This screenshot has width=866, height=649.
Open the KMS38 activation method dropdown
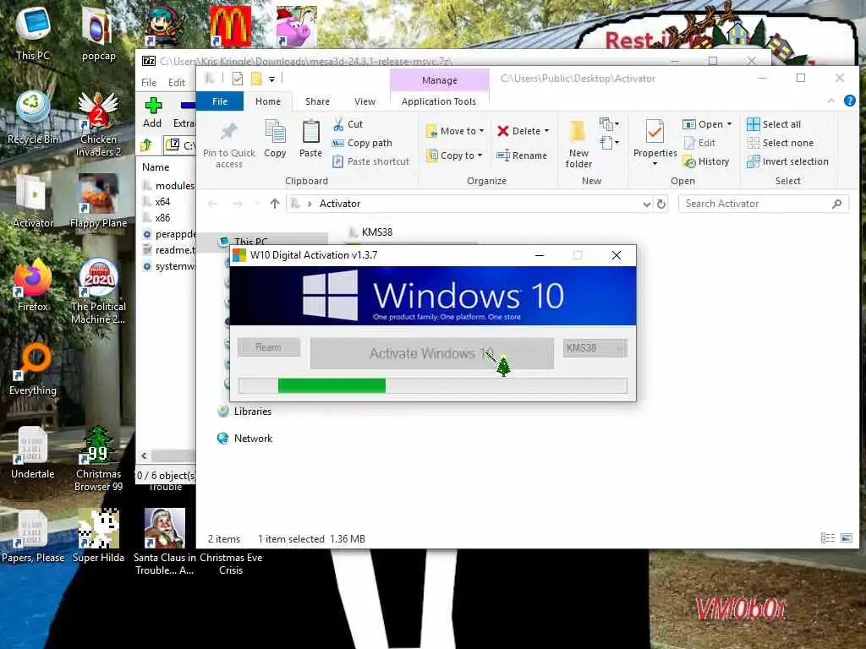click(595, 347)
